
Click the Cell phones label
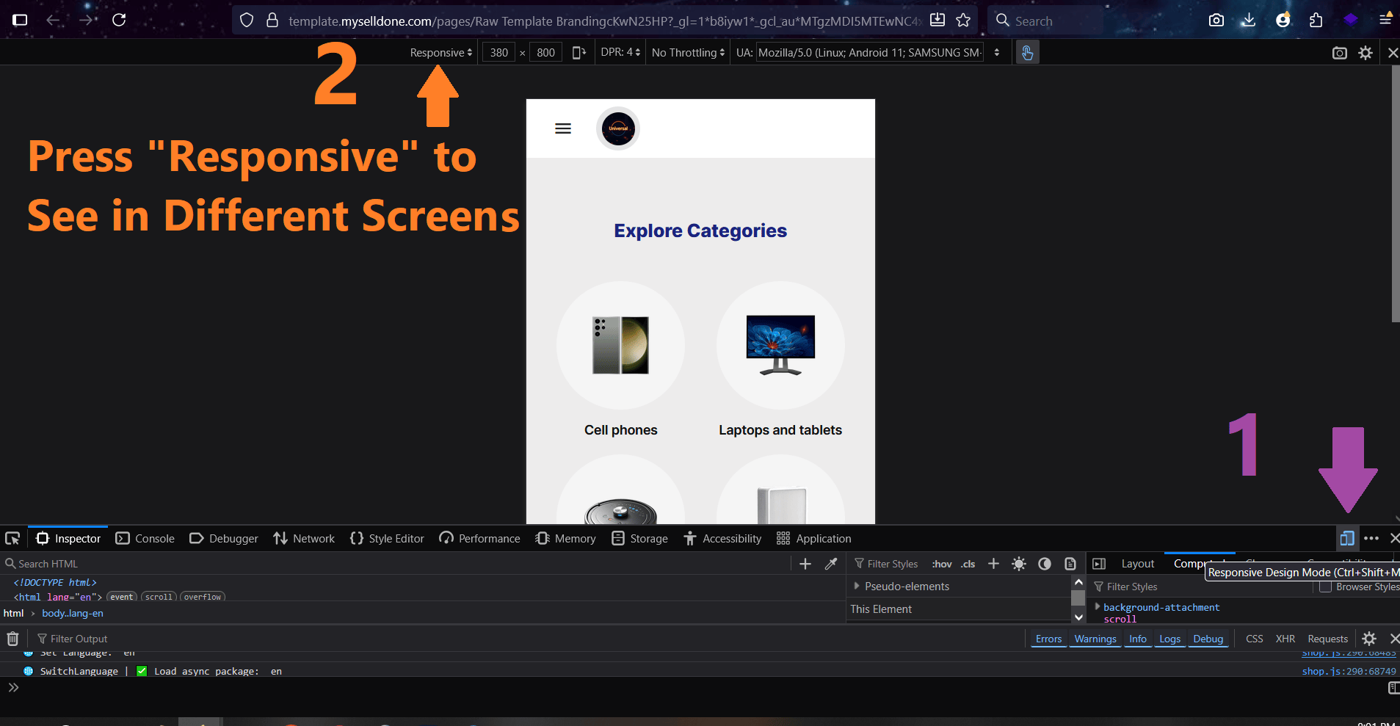click(620, 430)
